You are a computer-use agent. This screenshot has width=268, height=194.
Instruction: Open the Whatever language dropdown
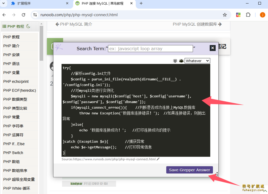coord(197,61)
